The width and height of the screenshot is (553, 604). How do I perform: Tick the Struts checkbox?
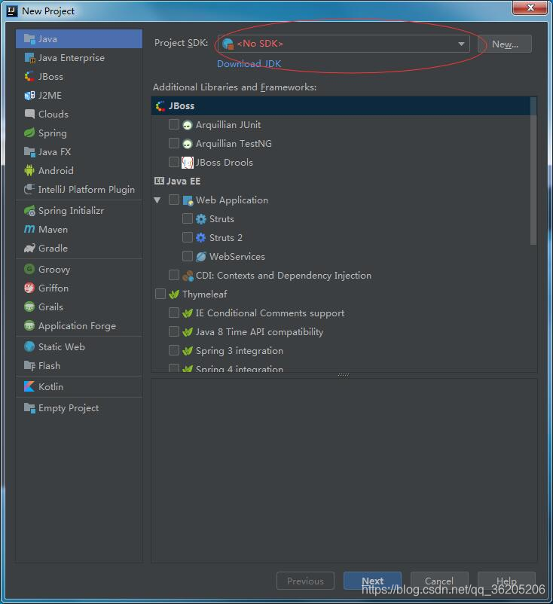pyautogui.click(x=188, y=218)
